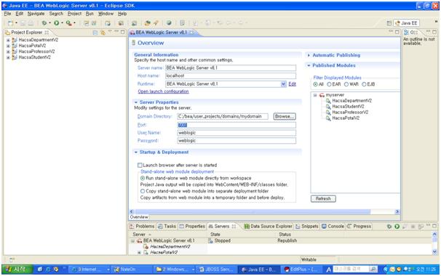
Task: Click the Browse button for Domain Directory
Action: (x=285, y=116)
